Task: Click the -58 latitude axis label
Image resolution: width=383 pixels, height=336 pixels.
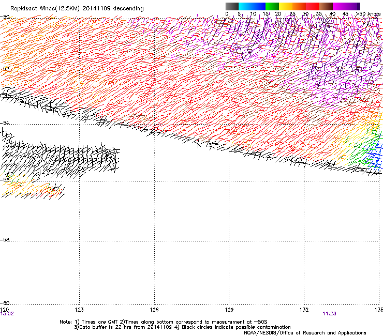Action: pos(5,240)
